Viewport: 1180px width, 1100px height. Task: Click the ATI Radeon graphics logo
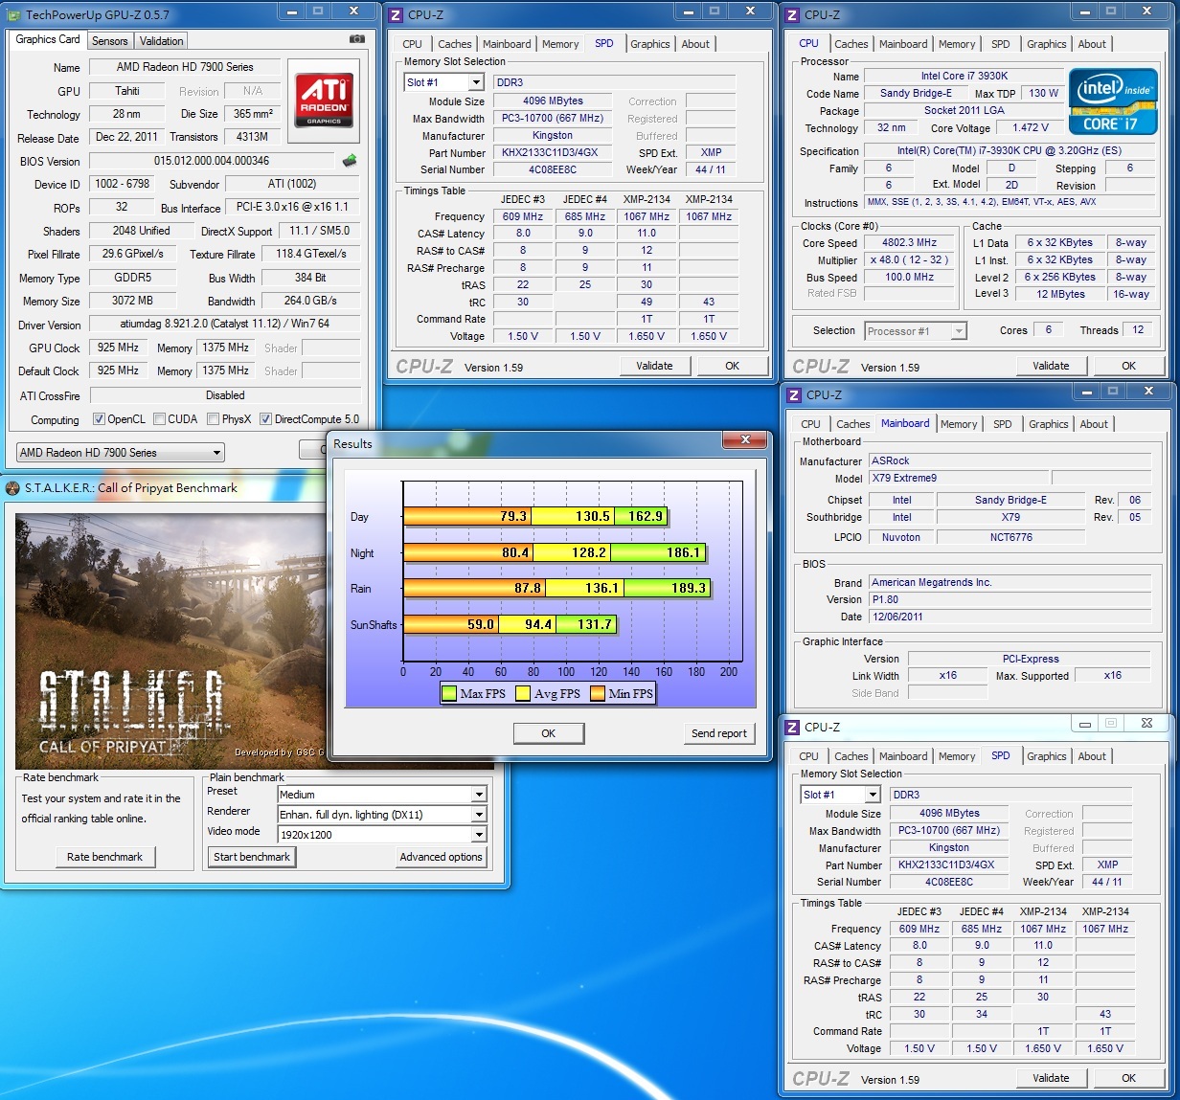[324, 100]
